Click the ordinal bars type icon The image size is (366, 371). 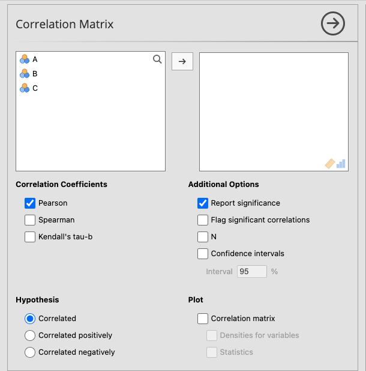tap(341, 164)
